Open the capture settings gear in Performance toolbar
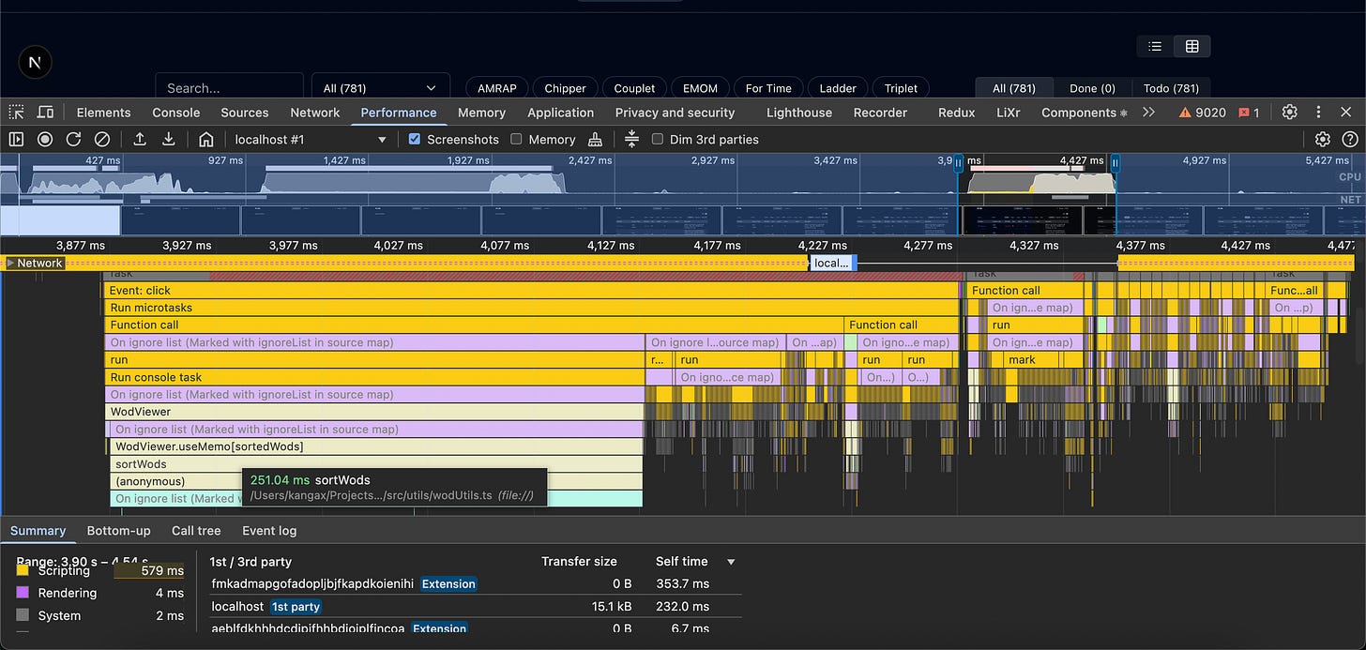The height and width of the screenshot is (650, 1366). coord(1322,139)
